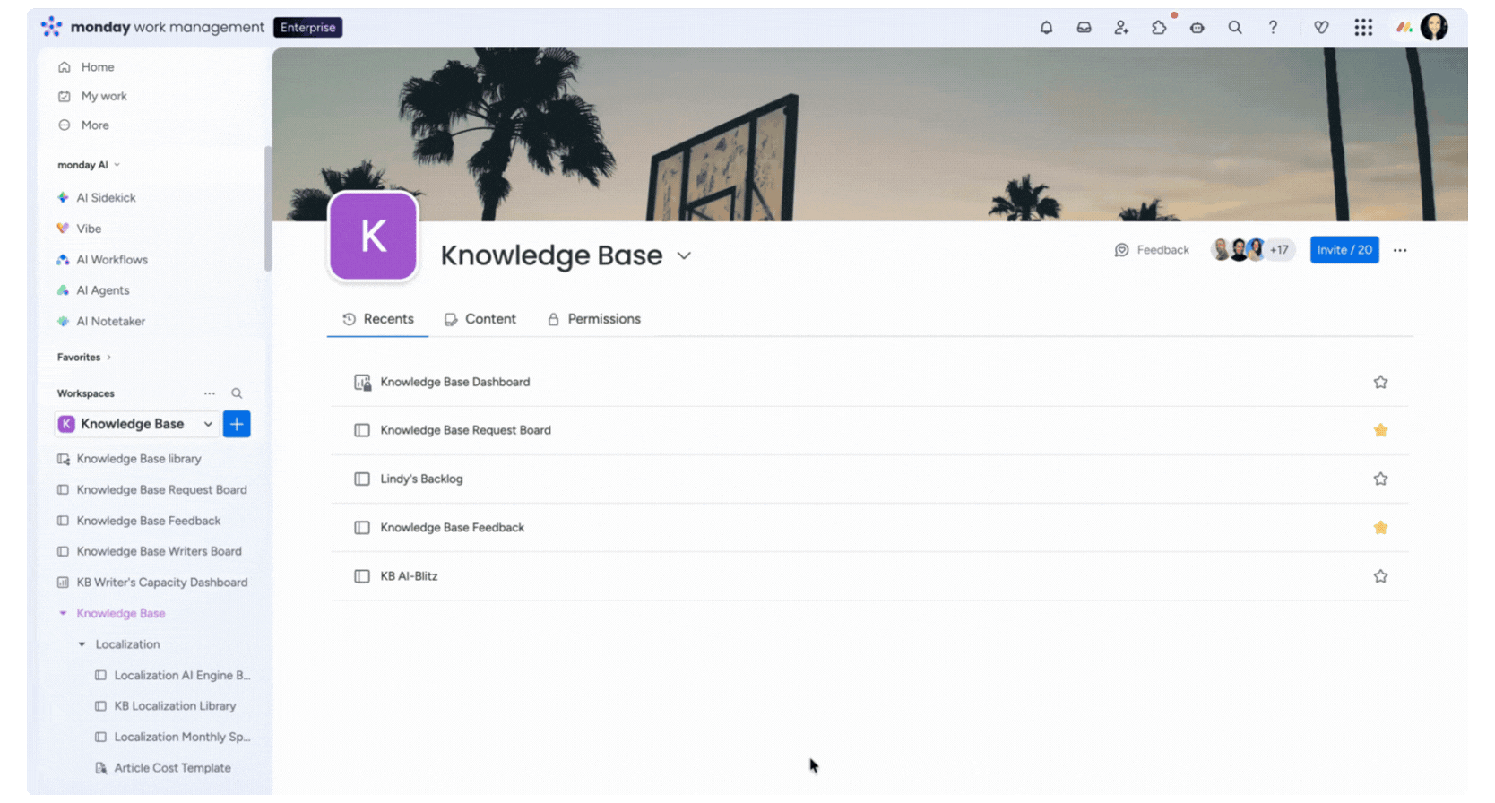Click the Feedback button
This screenshot has height=803, width=1495.
click(1152, 250)
